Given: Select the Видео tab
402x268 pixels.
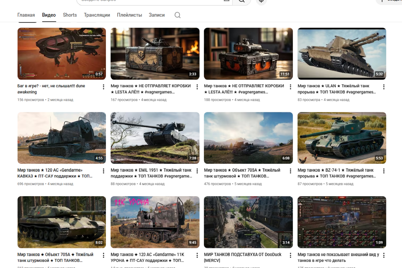Looking at the screenshot, I should click(x=49, y=15).
